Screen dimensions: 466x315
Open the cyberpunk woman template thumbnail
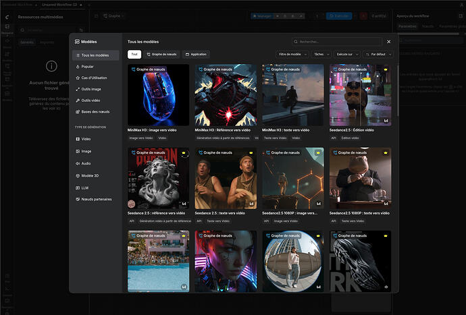226,261
